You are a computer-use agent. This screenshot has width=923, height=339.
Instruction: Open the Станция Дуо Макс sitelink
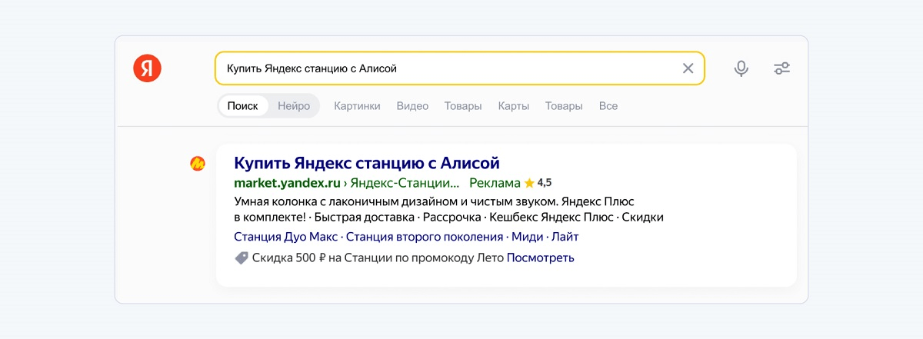pos(286,237)
